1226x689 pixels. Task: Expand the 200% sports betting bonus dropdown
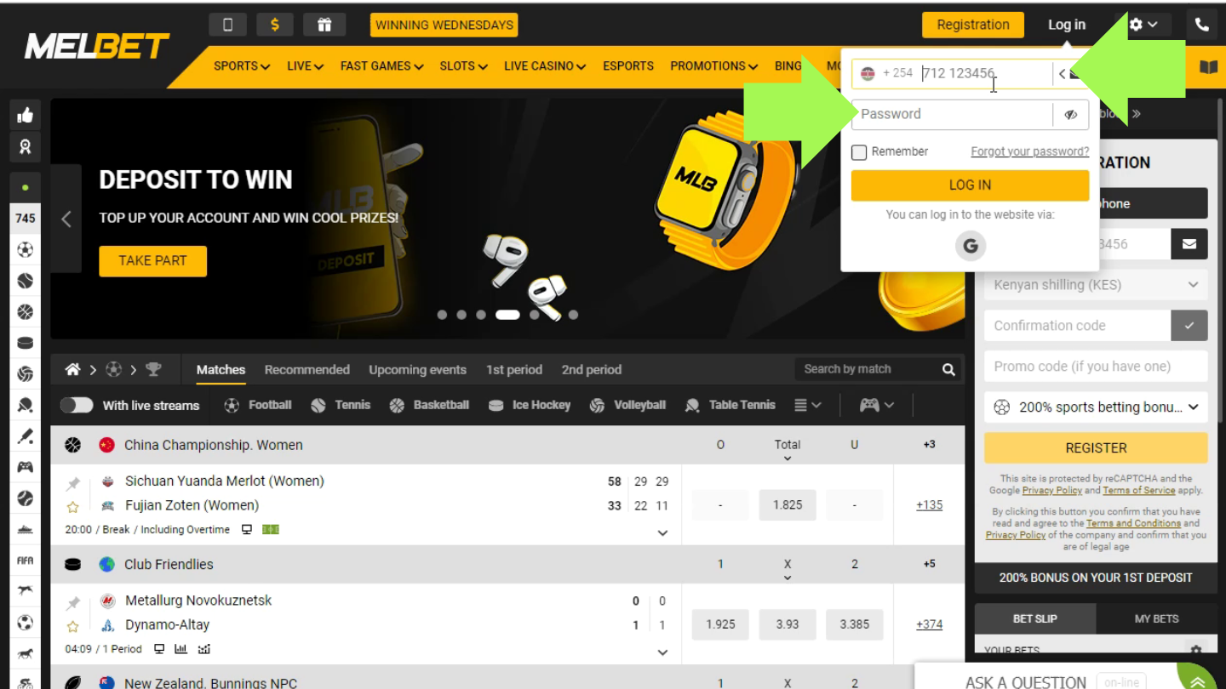coord(1095,407)
